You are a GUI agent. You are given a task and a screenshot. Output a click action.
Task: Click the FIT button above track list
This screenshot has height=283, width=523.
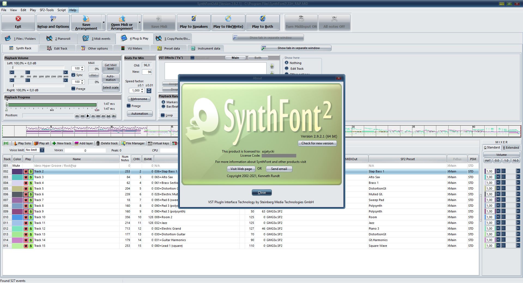[x=6, y=143]
